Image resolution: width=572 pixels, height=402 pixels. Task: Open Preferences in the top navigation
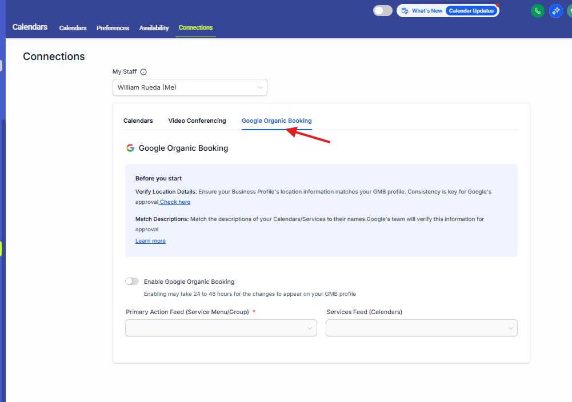(x=113, y=28)
